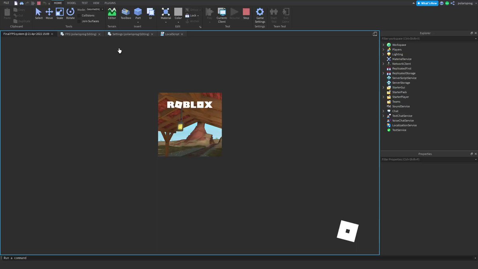478x269 pixels.
Task: Click the red stop square in quick access bar
Action: [x=39, y=3]
